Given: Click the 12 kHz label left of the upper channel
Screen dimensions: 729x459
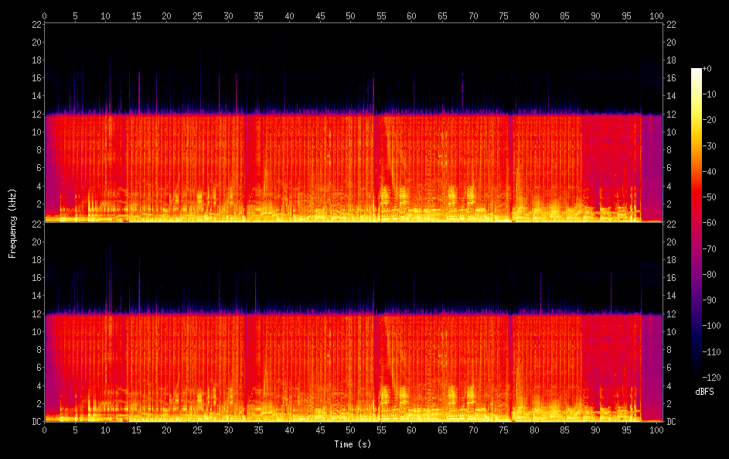Looking at the screenshot, I should coord(36,114).
